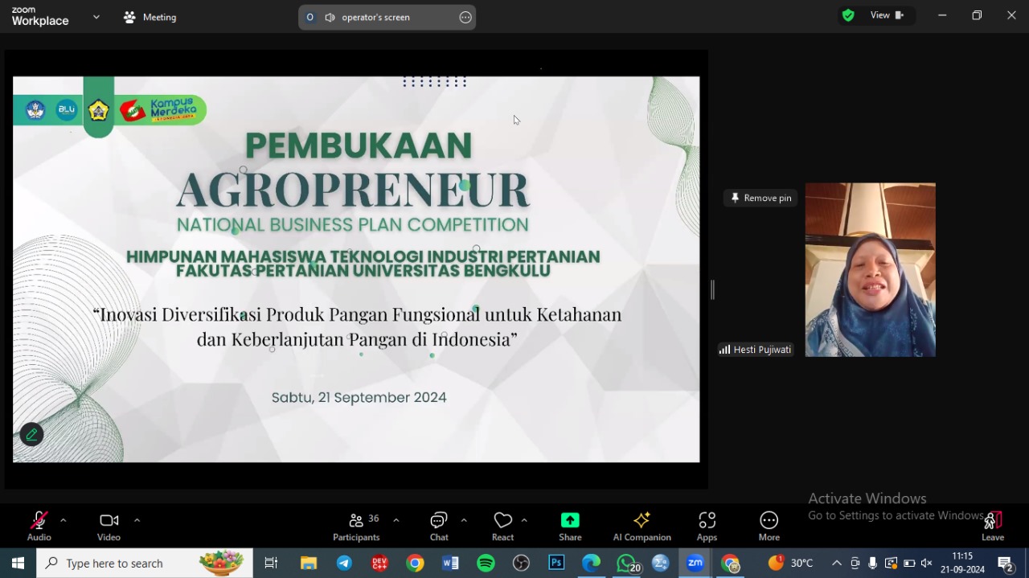
Task: Open Google Chrome from taskbar
Action: 415,563
